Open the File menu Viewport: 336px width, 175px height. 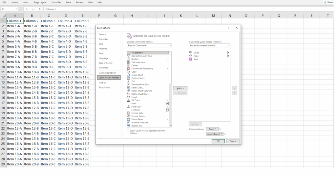coord(4,2)
